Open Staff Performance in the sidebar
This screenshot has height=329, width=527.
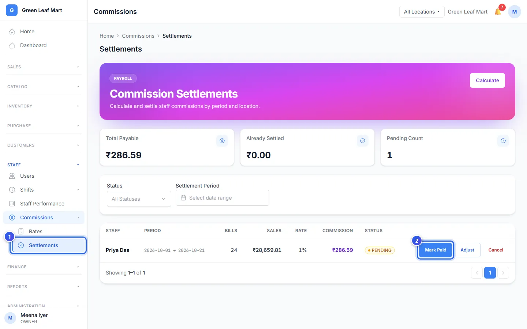point(44,204)
